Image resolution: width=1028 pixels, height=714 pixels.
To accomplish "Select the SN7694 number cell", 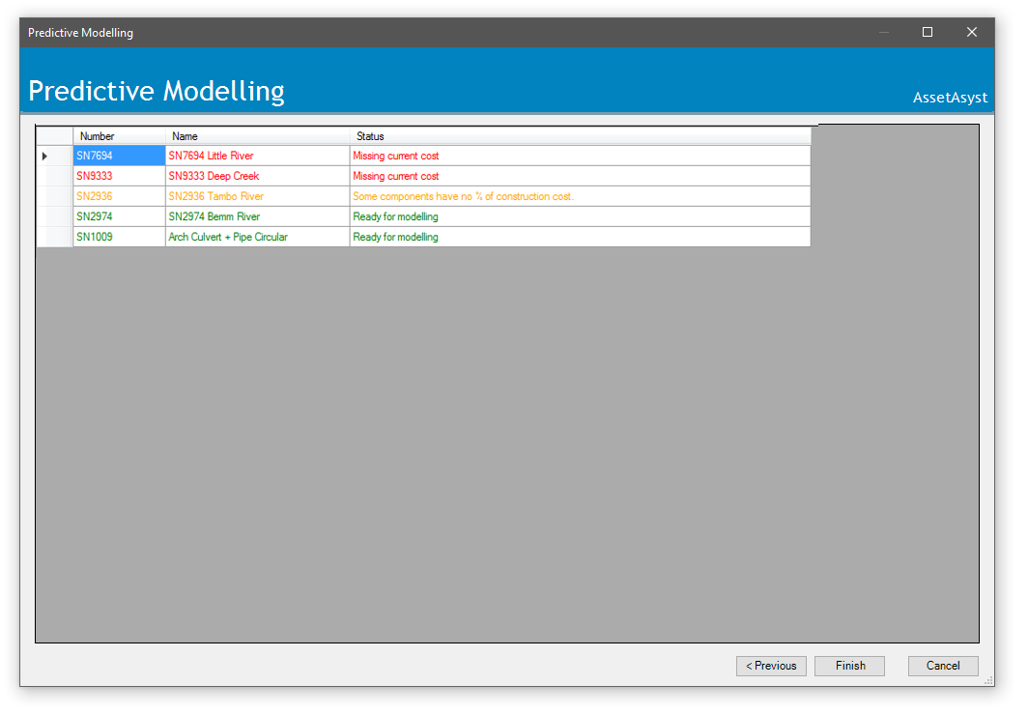I will pyautogui.click(x=119, y=156).
